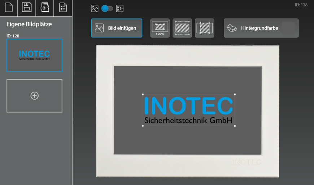Click the slideshow list icon right of toggle
314x185 pixels.
[120, 8]
